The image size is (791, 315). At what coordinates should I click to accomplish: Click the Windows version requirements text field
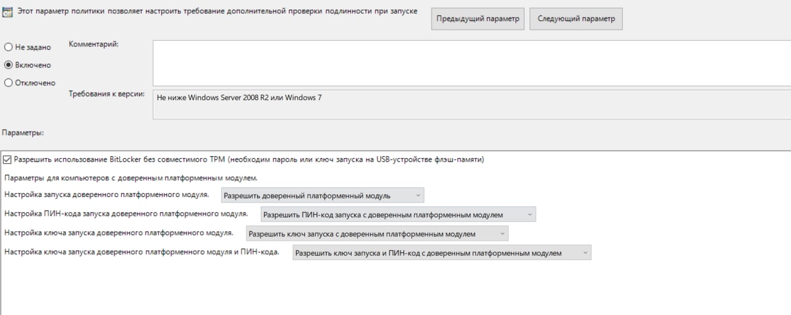[x=470, y=104]
